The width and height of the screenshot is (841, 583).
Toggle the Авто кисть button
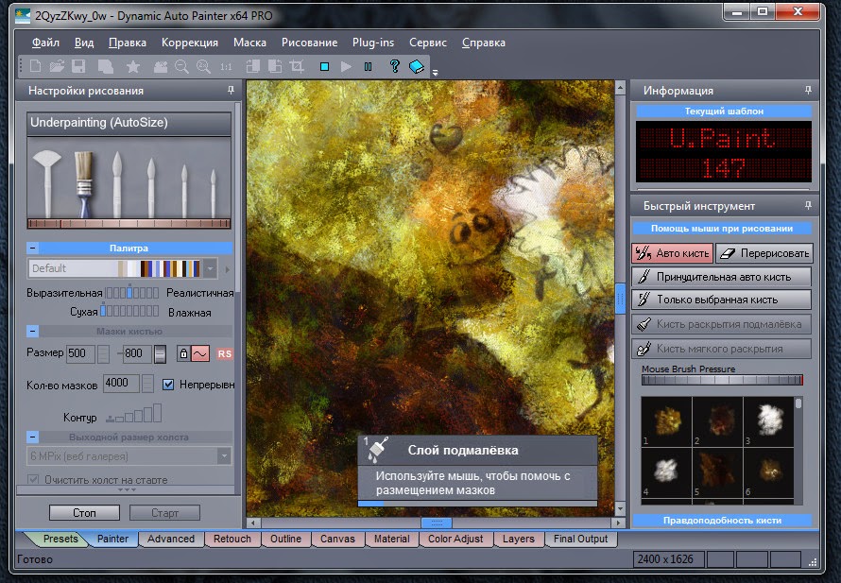point(673,253)
